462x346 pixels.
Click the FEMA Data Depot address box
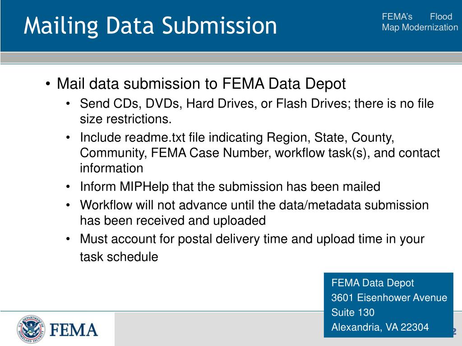388,305
